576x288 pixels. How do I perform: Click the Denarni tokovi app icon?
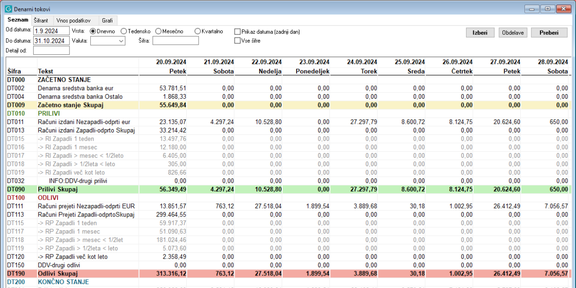[8, 9]
